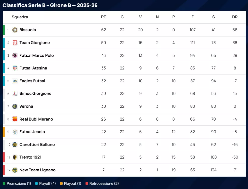Click the Futsal Marco Polo logo
Viewport: 248px width, 189px height.
click(15, 55)
